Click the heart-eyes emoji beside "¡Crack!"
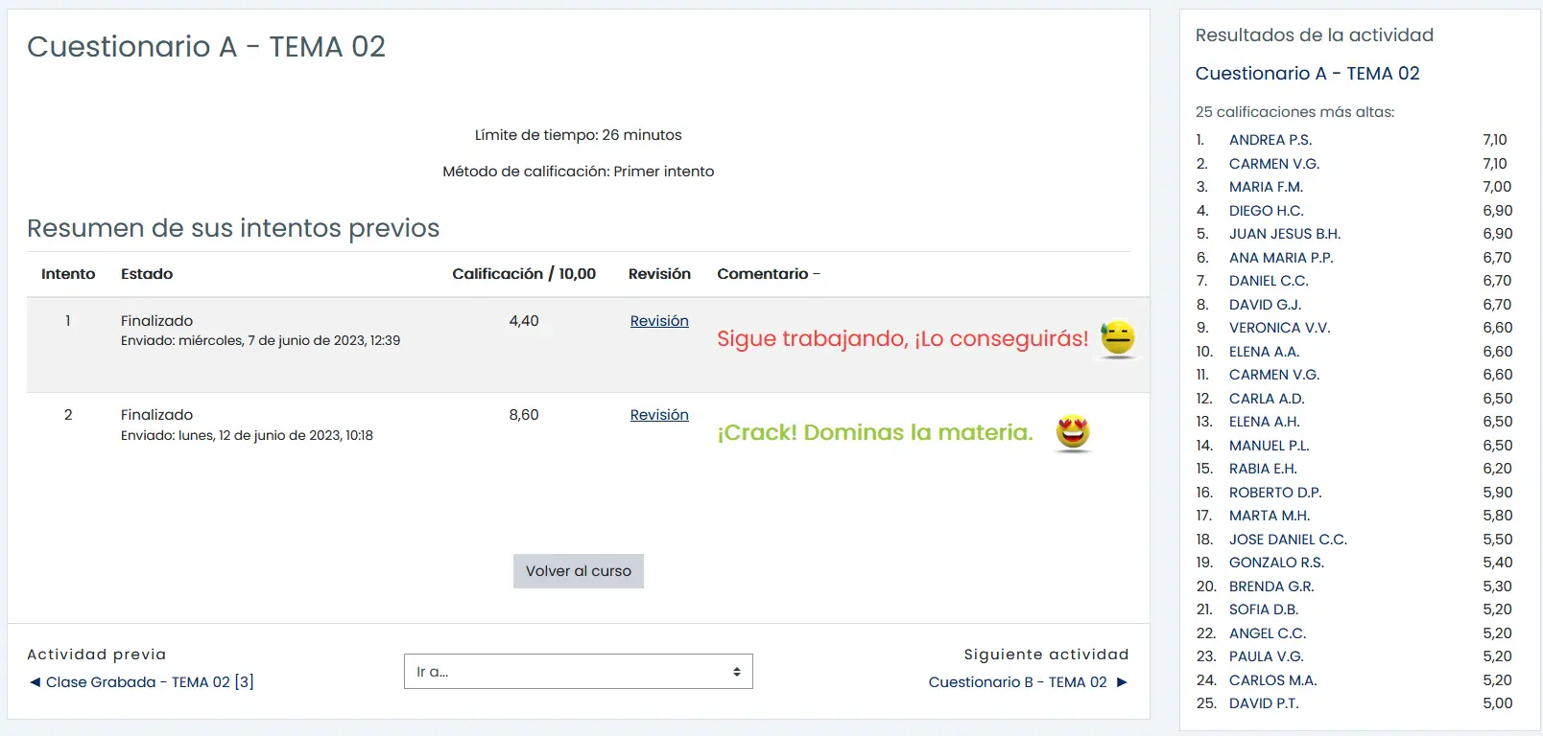Screen dimensions: 1543x736 [x=1073, y=433]
